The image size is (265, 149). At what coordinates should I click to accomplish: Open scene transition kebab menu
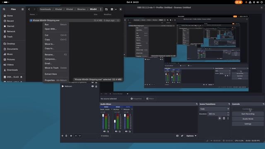(228, 118)
